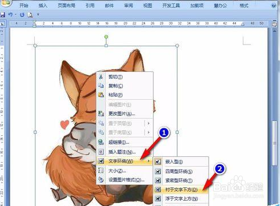Screen dimensions: 280x206
Task: Switch to the 格式 picture tools tab
Action: tap(244, 6)
